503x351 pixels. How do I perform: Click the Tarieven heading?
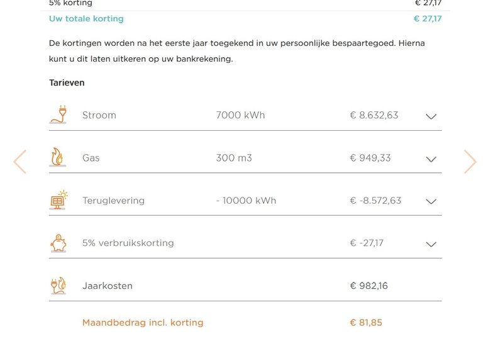pyautogui.click(x=67, y=82)
